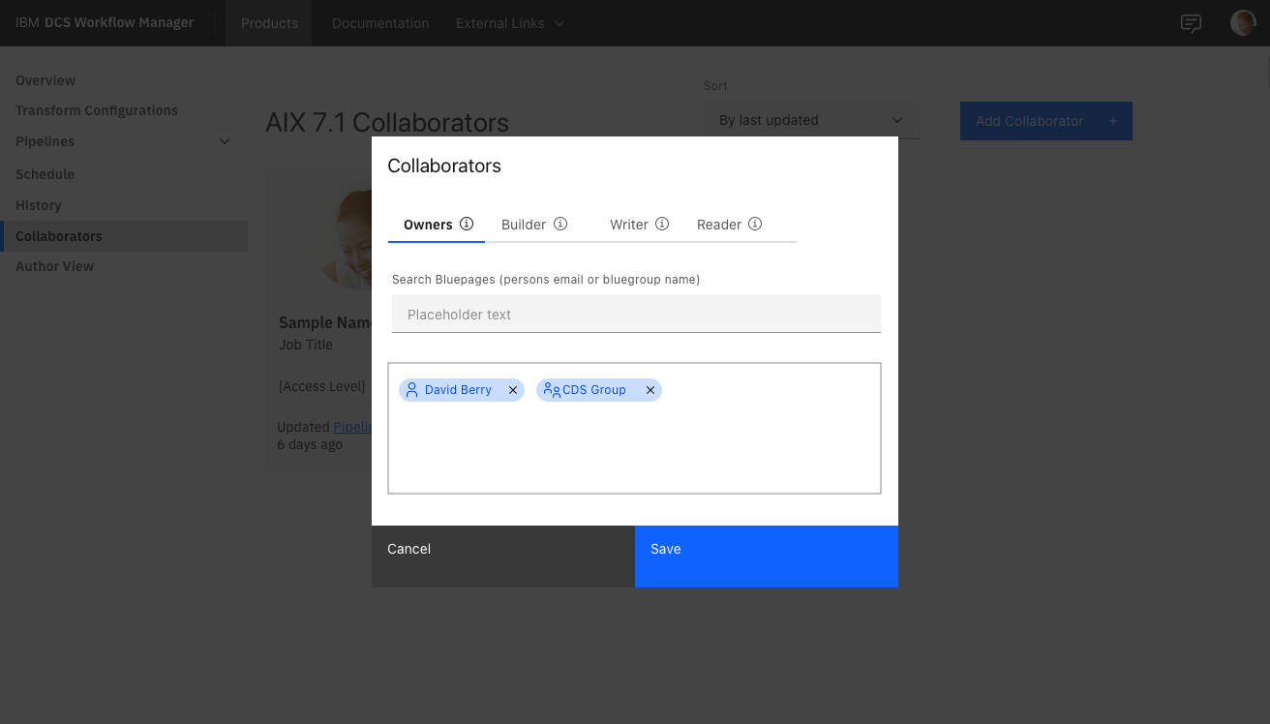
Task: Open the chat feedback icon in header
Action: (1191, 23)
